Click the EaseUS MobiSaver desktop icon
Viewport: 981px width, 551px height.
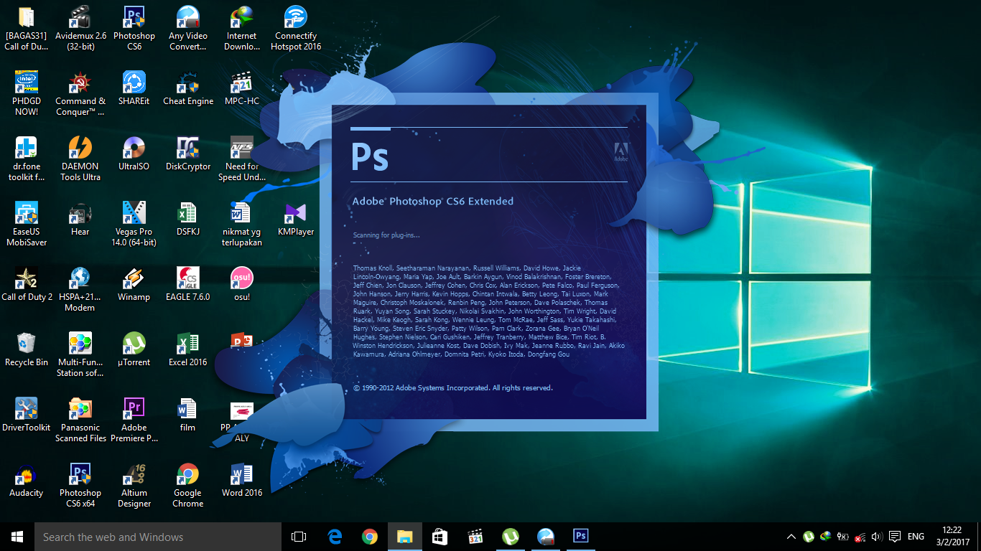point(27,225)
